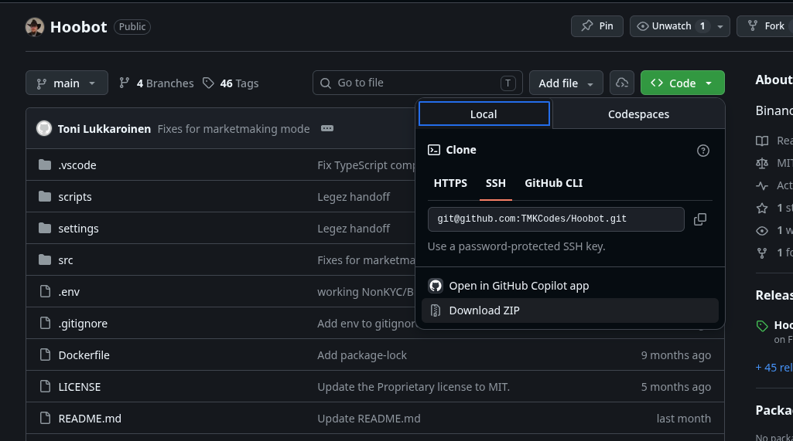793x441 pixels.
Task: Click Toni Lukkaroinen author name
Action: pos(104,129)
